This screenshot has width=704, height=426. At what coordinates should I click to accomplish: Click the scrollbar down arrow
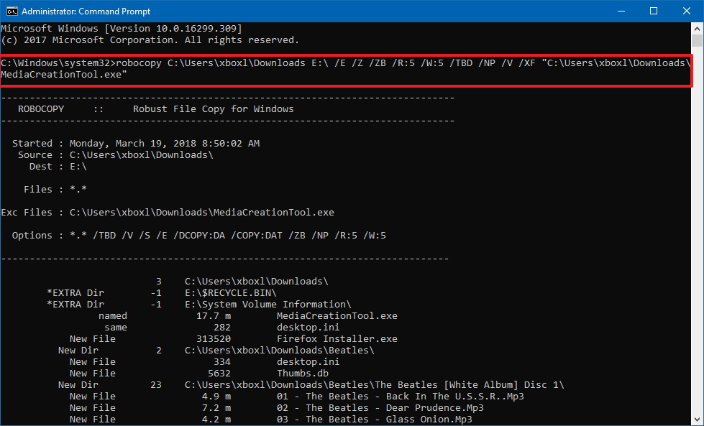coord(698,420)
